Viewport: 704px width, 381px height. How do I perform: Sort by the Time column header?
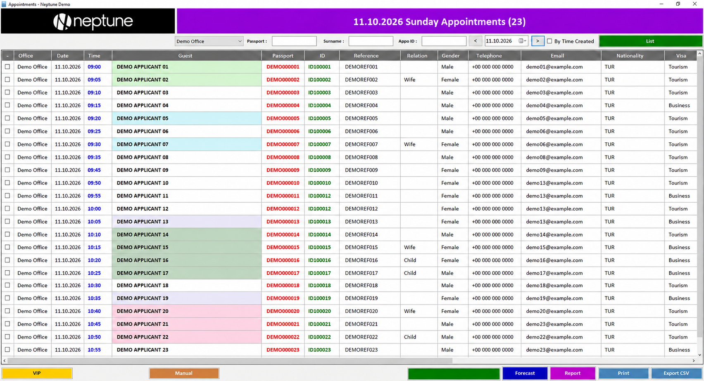[94, 56]
